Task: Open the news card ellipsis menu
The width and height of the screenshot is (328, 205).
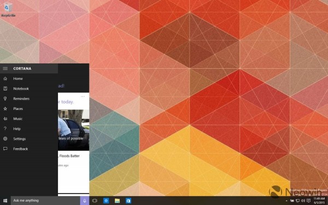Action: 83,97
